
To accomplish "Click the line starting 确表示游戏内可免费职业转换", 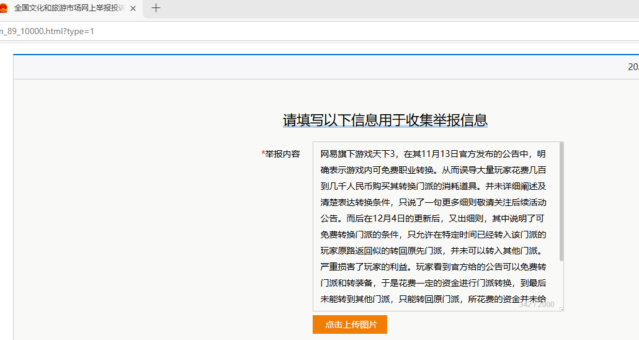I will tap(433, 170).
